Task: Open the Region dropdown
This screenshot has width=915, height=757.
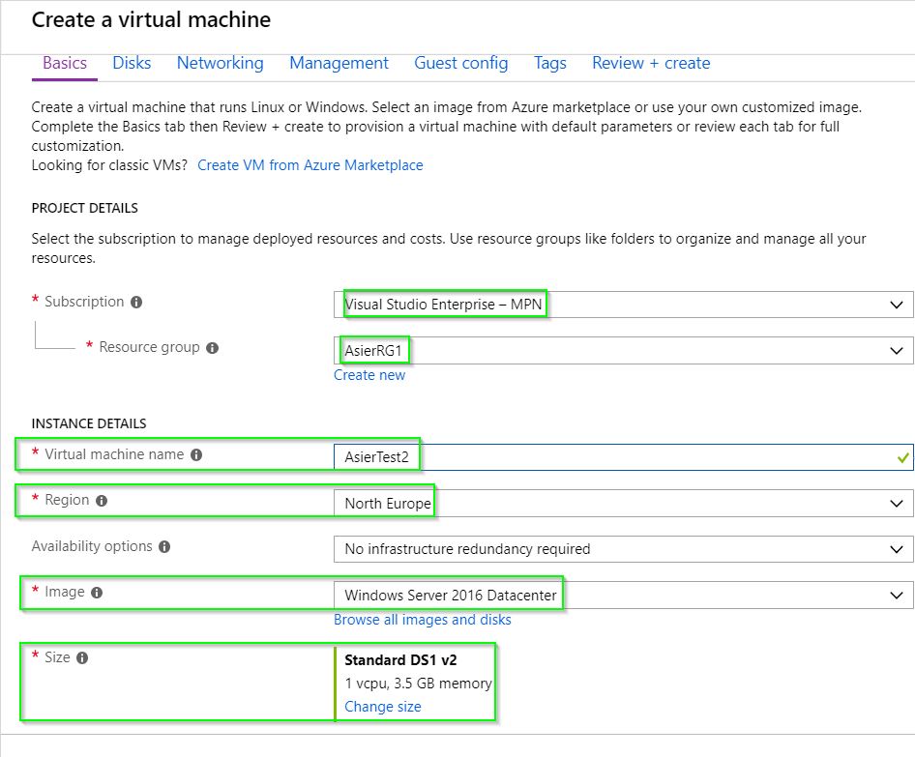Action: (x=623, y=503)
